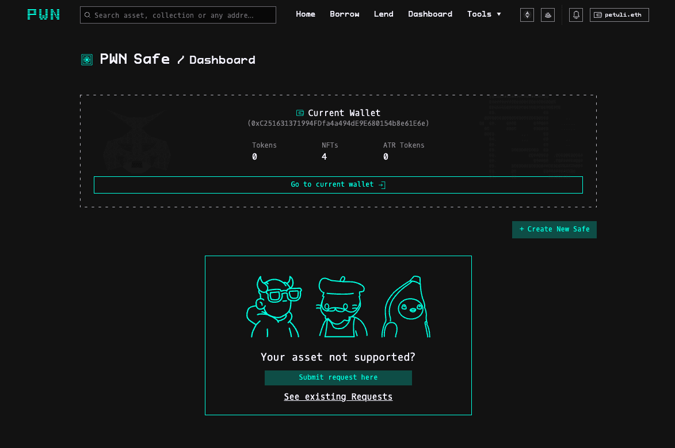Click Submit request here button
This screenshot has width=675, height=448.
coord(338,377)
